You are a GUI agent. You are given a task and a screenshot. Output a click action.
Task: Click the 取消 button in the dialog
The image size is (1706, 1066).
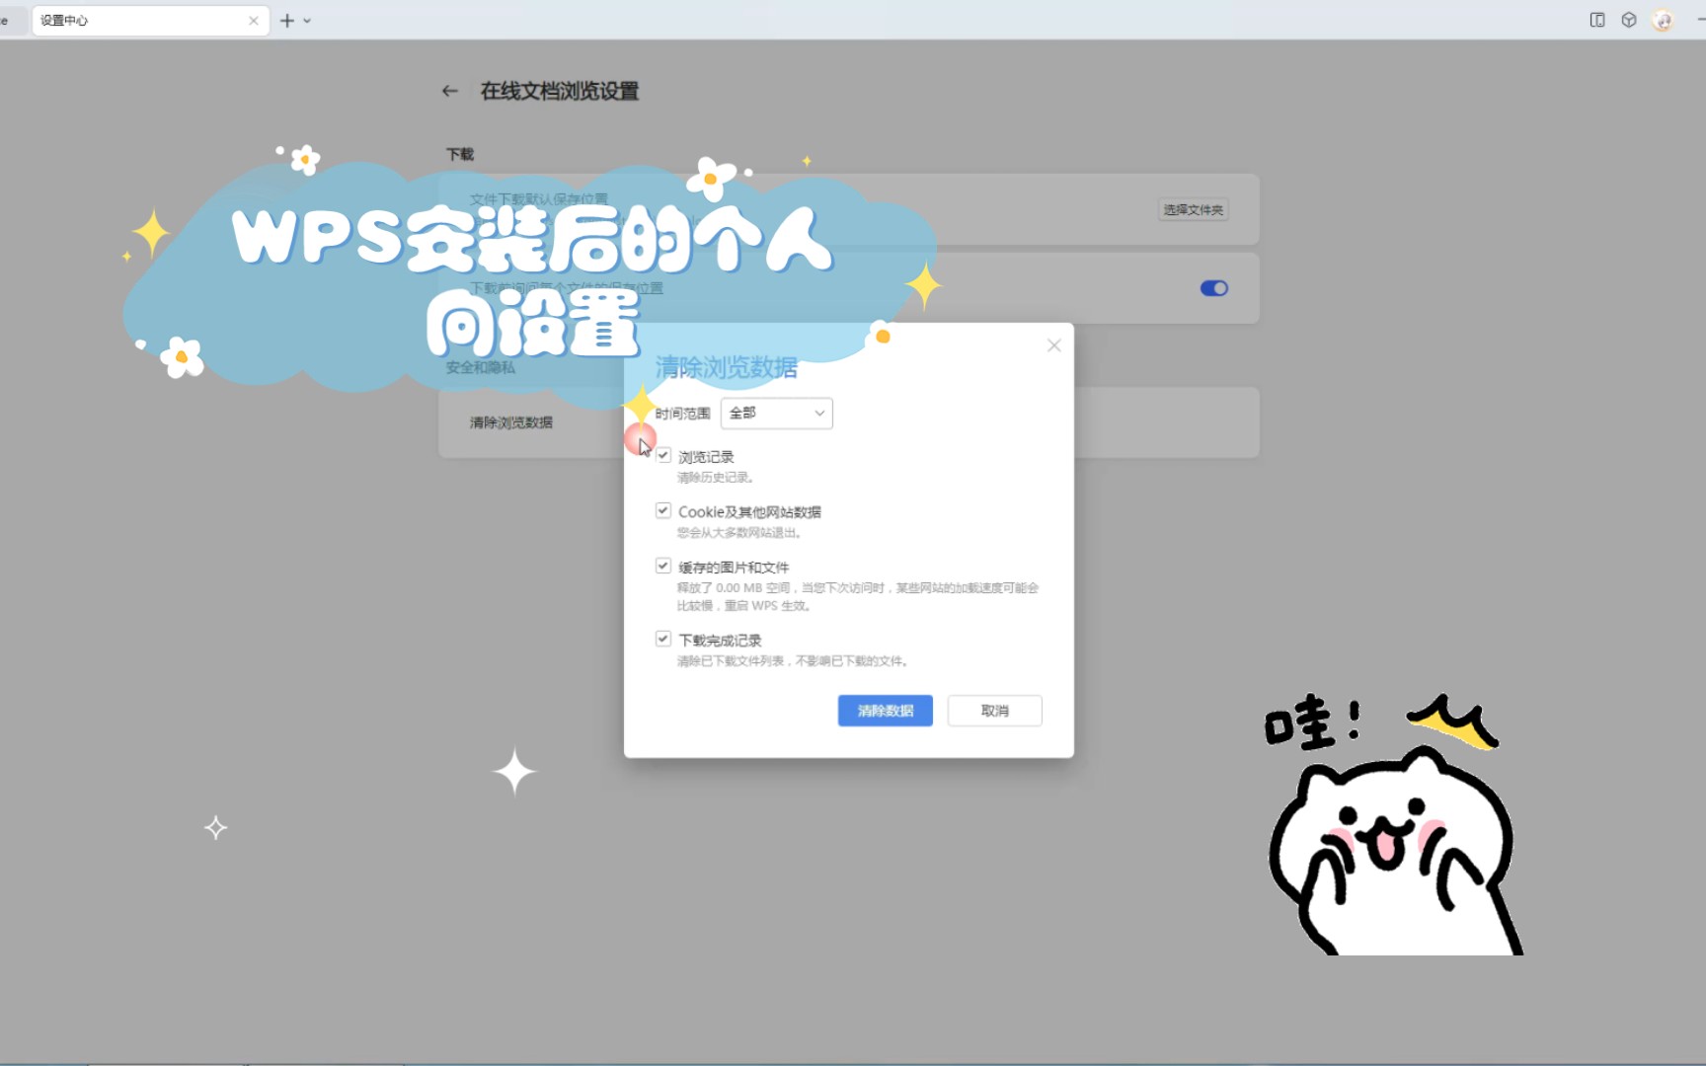pos(994,710)
